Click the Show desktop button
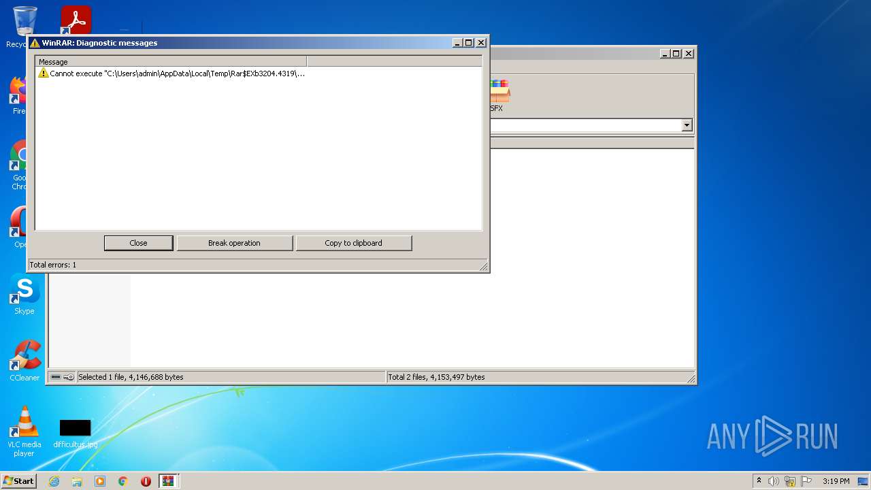Image resolution: width=871 pixels, height=490 pixels. (863, 481)
